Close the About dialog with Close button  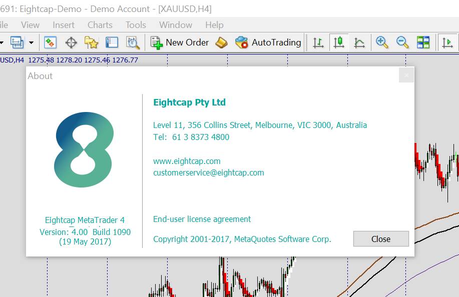(381, 239)
